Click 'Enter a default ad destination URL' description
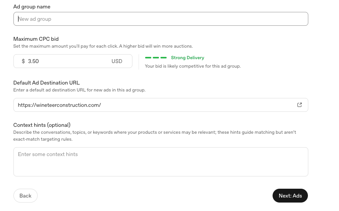The image size is (339, 211). tap(79, 90)
